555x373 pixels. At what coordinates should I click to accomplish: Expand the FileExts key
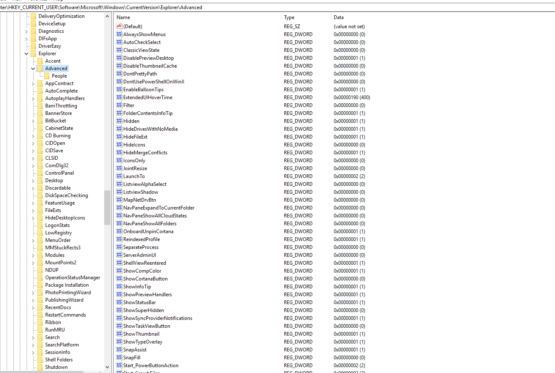[33, 210]
